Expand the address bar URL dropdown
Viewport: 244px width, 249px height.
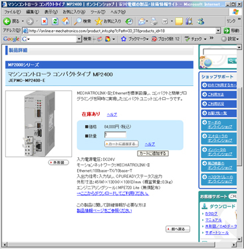[218, 31]
